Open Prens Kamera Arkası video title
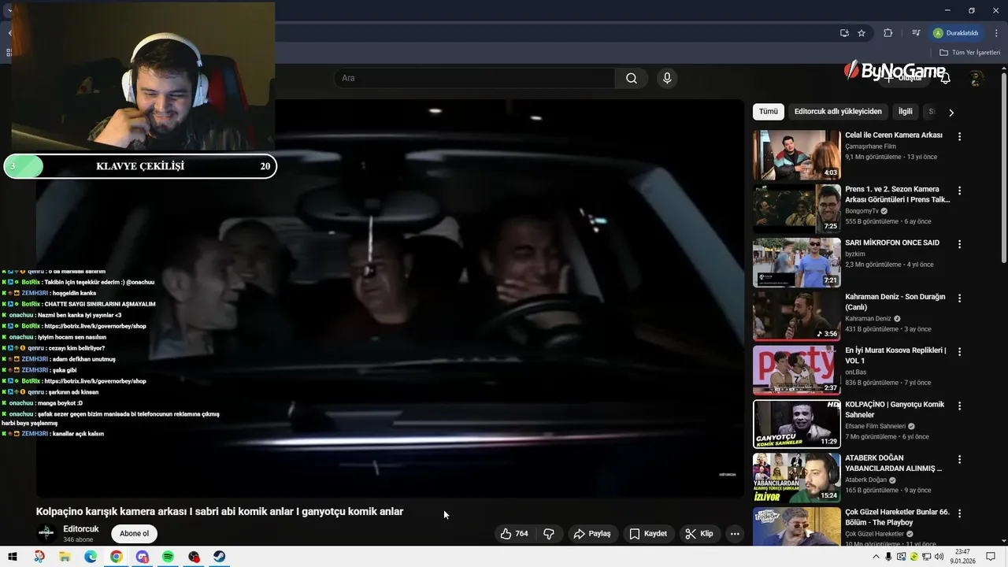 tap(897, 195)
